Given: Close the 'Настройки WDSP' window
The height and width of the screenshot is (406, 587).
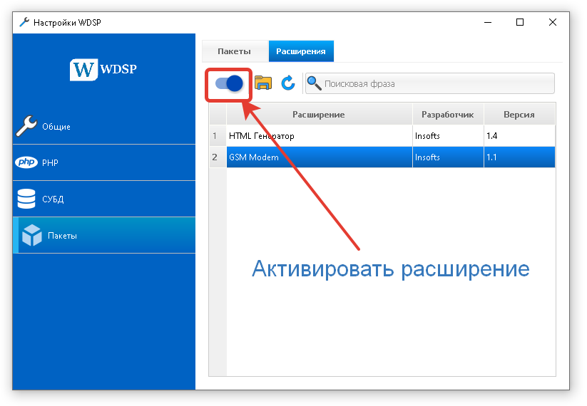Looking at the screenshot, I should (553, 22).
